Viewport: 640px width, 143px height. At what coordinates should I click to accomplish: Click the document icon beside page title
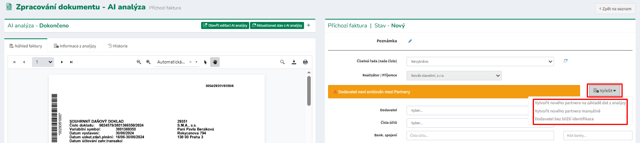9,7
